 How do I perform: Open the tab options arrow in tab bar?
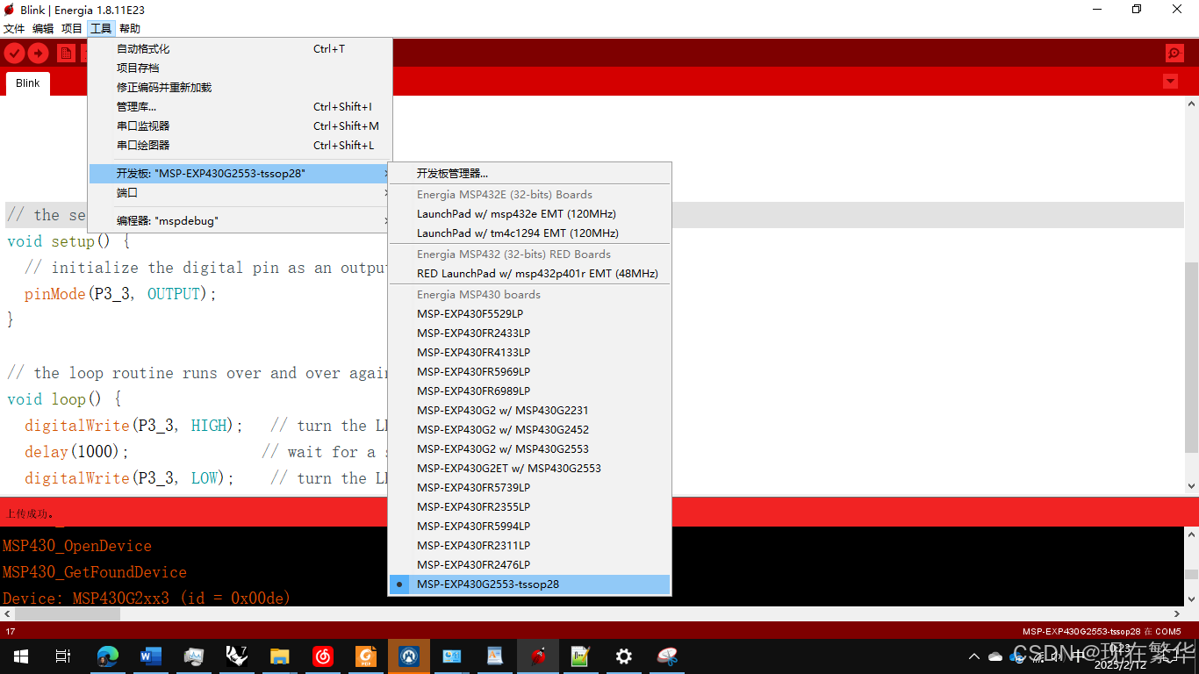click(x=1170, y=82)
